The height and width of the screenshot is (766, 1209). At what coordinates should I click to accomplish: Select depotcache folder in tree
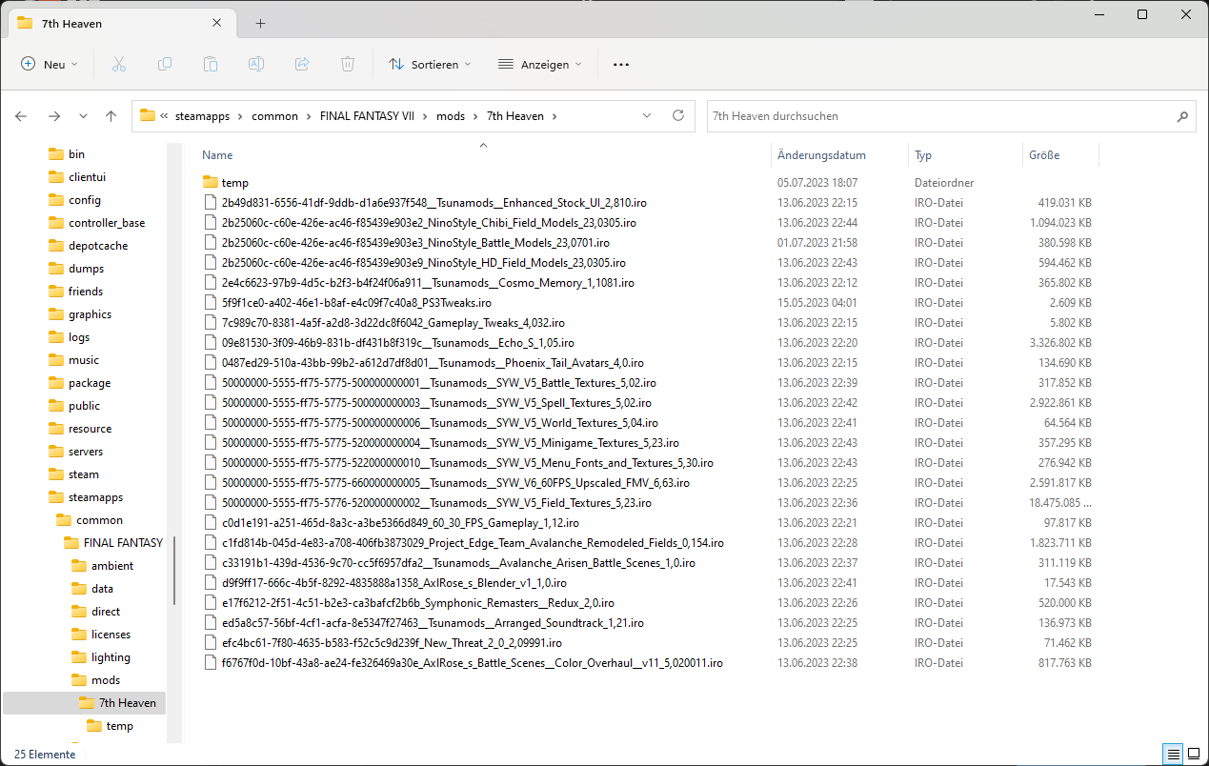click(97, 246)
